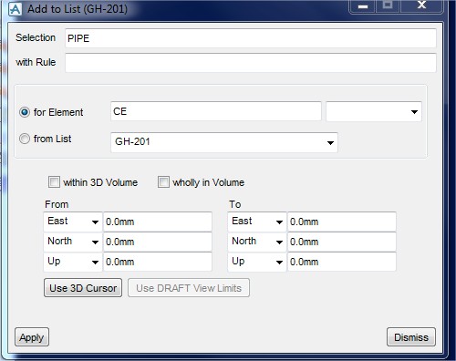
Task: Click the Apply button
Action: pos(32,337)
